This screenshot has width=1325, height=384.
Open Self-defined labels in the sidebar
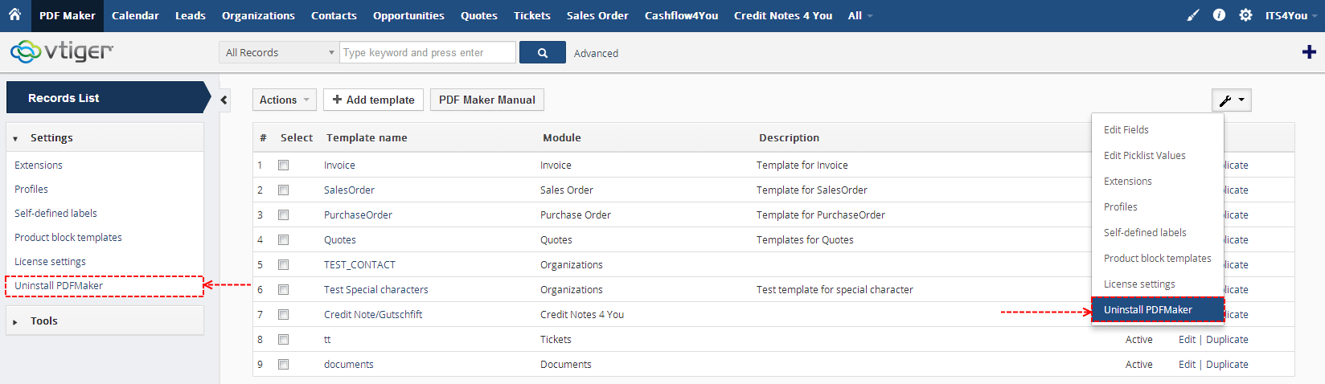pos(55,213)
